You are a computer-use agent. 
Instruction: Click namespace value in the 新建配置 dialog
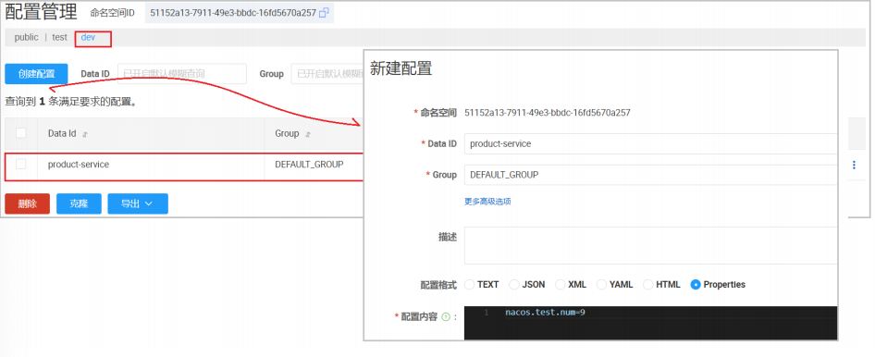(x=548, y=113)
